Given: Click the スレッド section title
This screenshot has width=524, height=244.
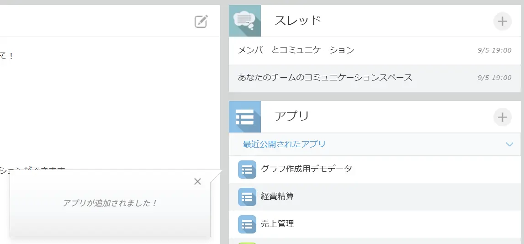Looking at the screenshot, I should tap(297, 21).
